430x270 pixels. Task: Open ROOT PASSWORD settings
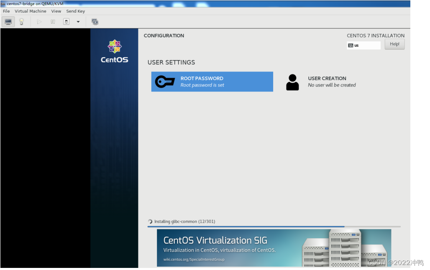click(212, 82)
